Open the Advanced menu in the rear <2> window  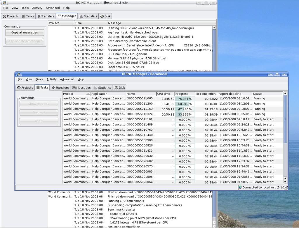click(x=53, y=8)
